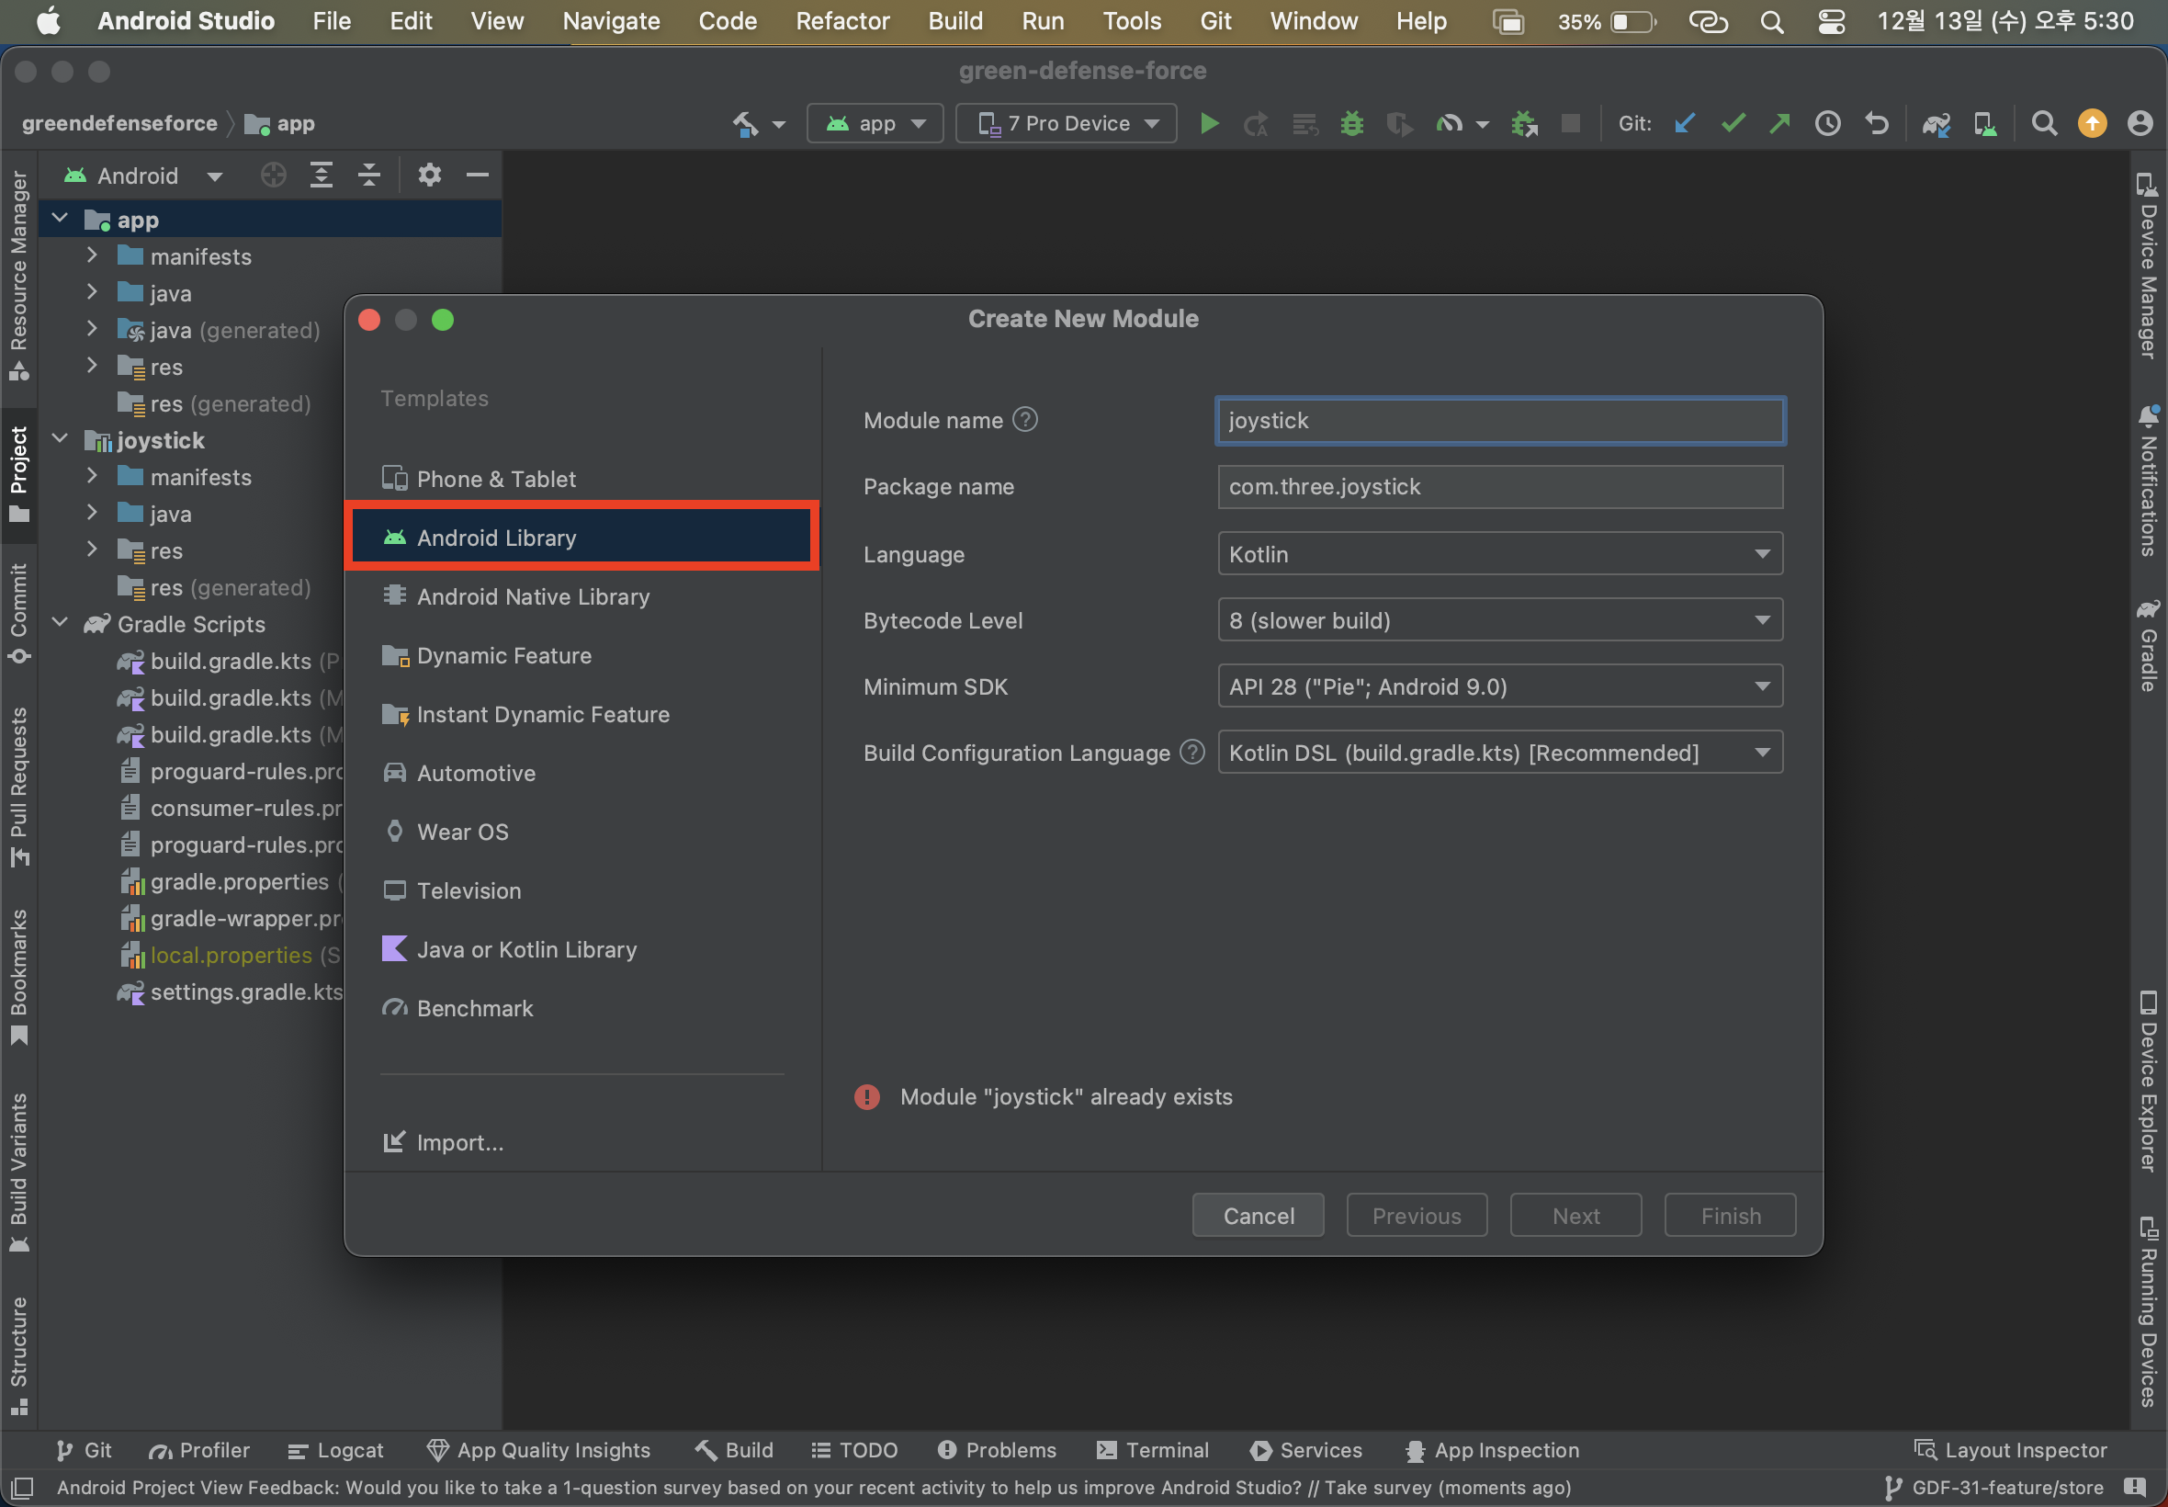Click Git commit checkmark icon
Image resolution: width=2168 pixels, height=1507 pixels.
click(x=1732, y=124)
